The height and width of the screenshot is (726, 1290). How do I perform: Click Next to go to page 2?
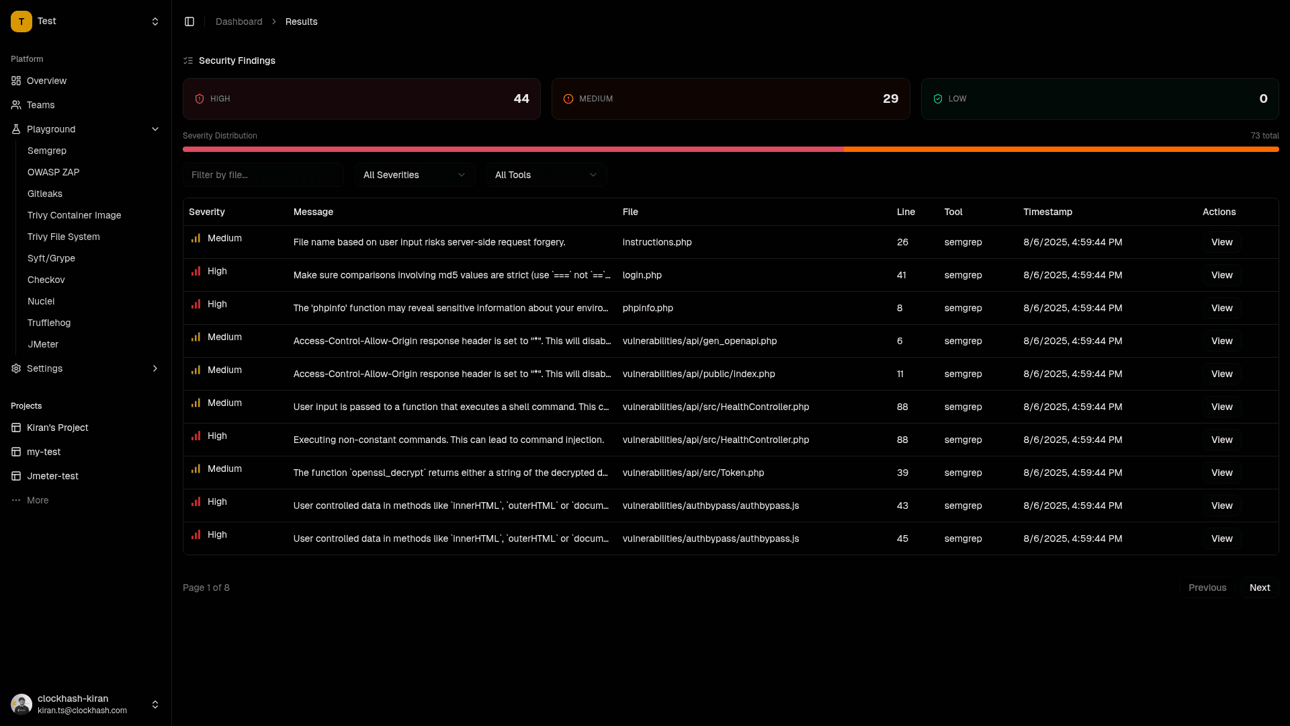pyautogui.click(x=1259, y=588)
